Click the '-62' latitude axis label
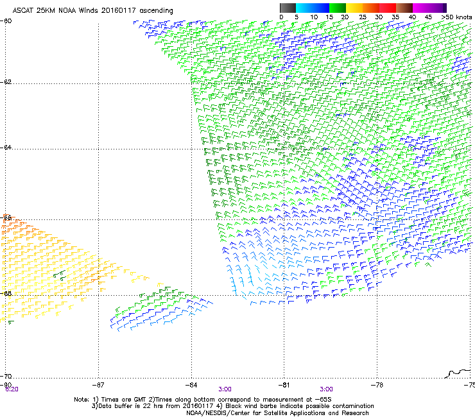475x417 pixels. click(6, 82)
